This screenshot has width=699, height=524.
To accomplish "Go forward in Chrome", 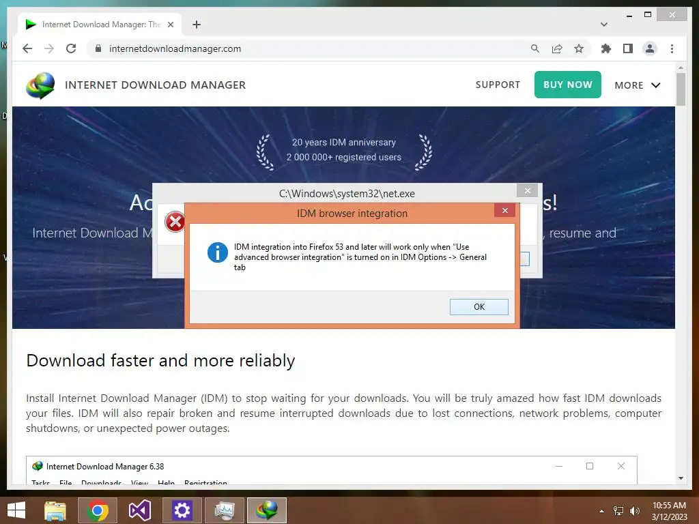I will tap(49, 48).
